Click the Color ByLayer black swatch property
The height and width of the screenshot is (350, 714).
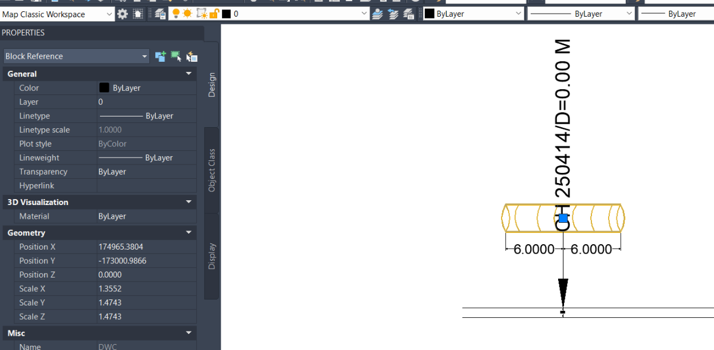coord(104,88)
